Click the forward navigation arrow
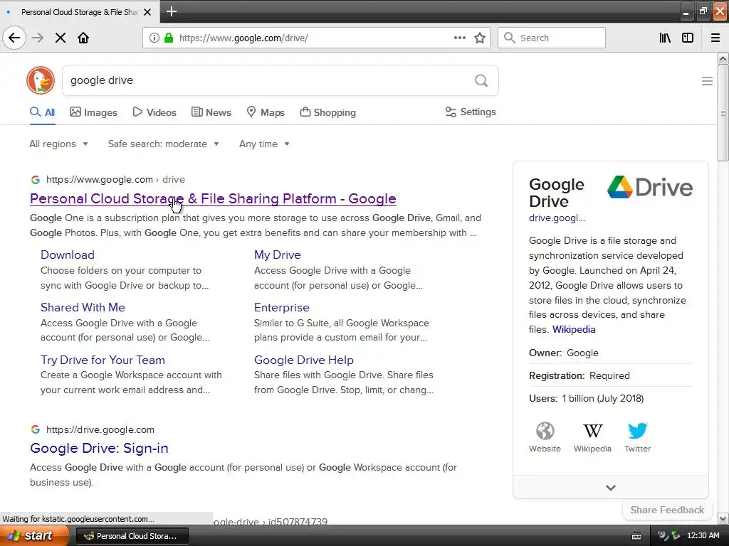This screenshot has width=729, height=546. [x=38, y=38]
